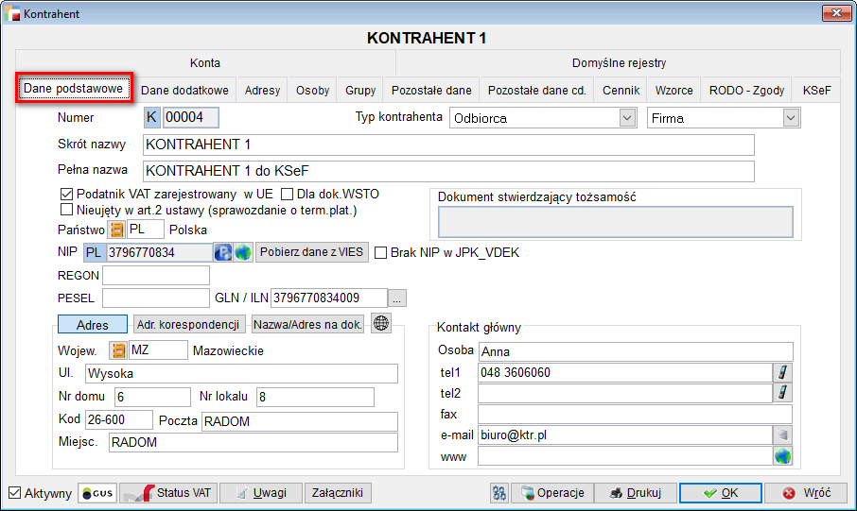The height and width of the screenshot is (511, 857).
Task: Uncheck Podatnik VAT zarejestrowany checkbox
Action: [66, 194]
